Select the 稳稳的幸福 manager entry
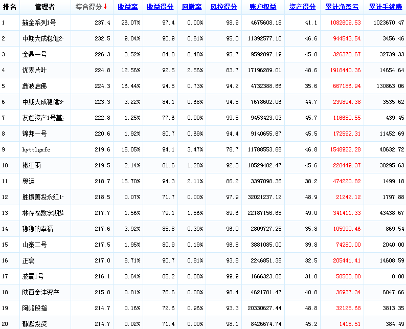 (37, 229)
